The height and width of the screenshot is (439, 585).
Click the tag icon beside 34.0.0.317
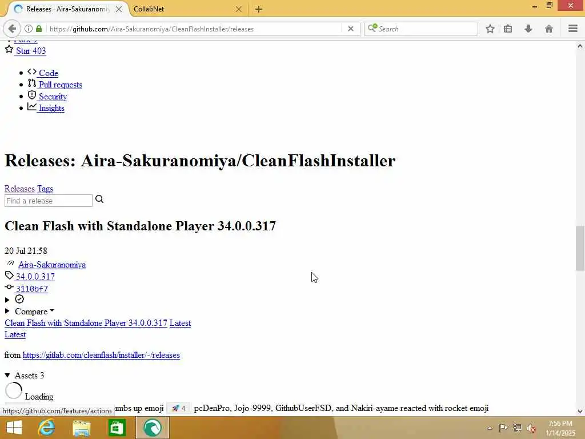click(9, 276)
